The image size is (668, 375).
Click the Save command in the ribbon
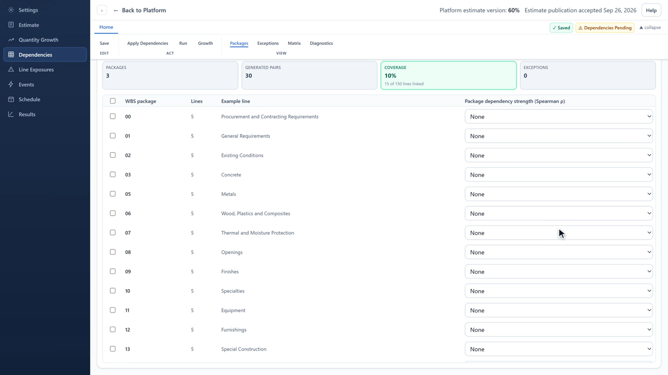(x=104, y=43)
